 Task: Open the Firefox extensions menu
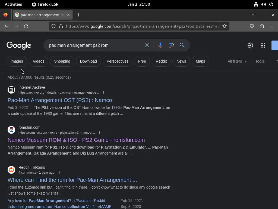click(262, 26)
